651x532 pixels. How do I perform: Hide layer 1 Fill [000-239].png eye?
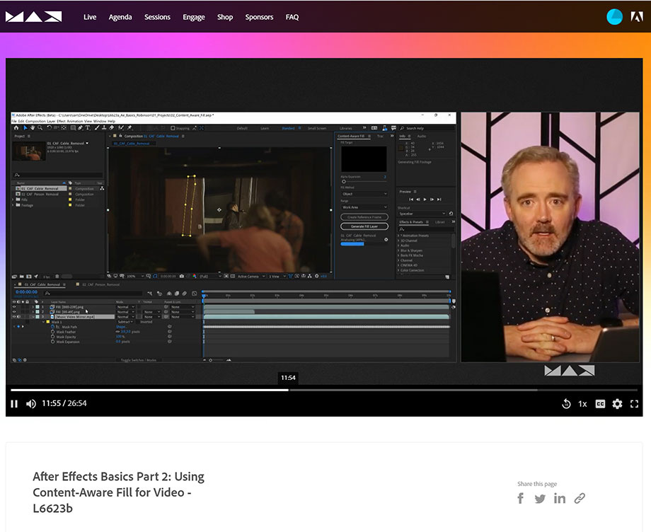(14, 307)
